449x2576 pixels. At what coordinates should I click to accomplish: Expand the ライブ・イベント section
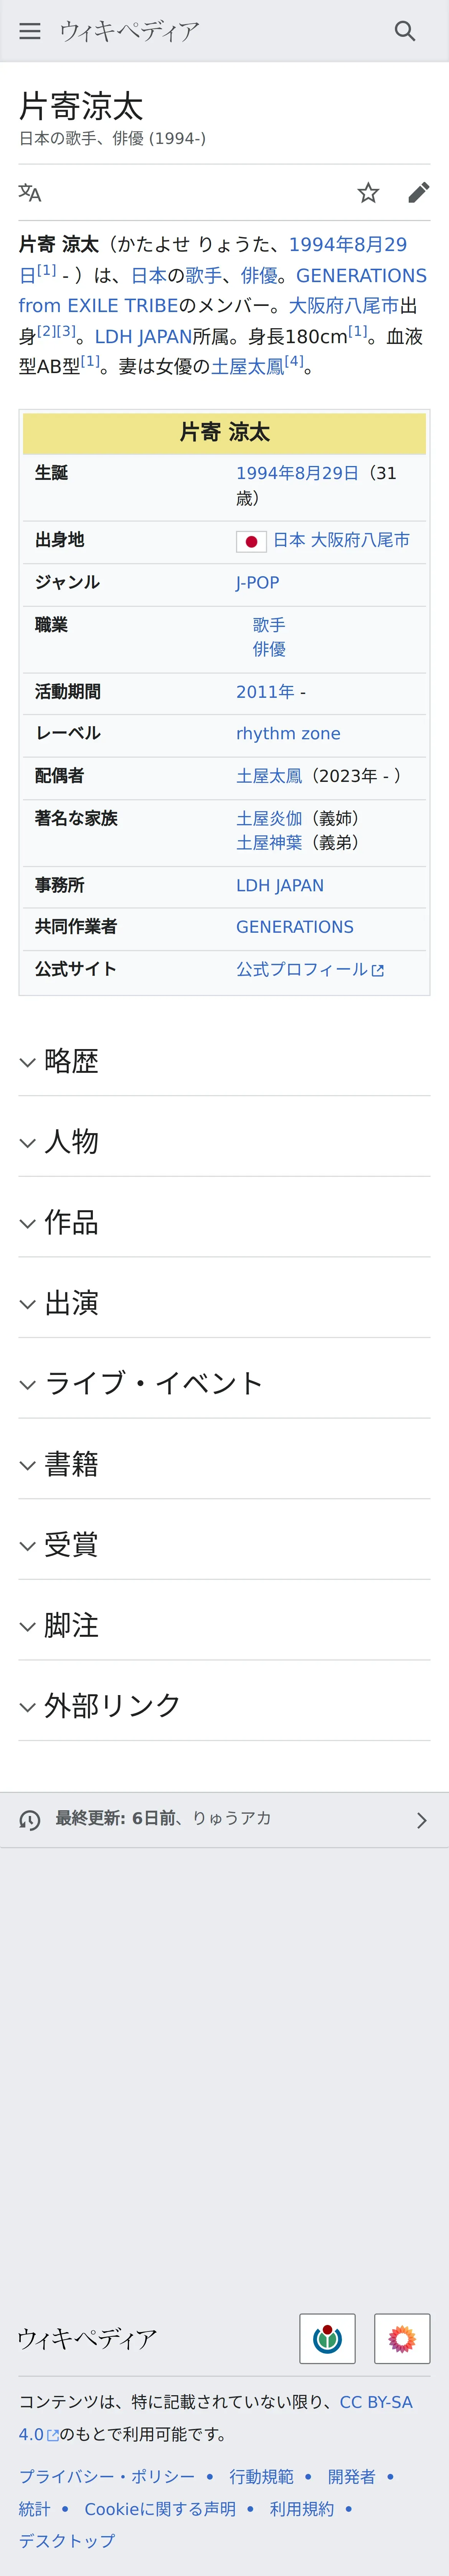tap(154, 1383)
